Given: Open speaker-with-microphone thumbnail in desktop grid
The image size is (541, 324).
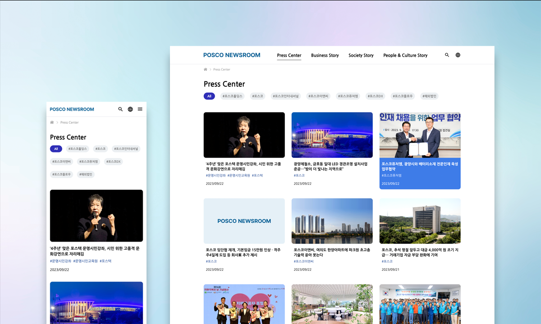Looking at the screenshot, I should 244,135.
